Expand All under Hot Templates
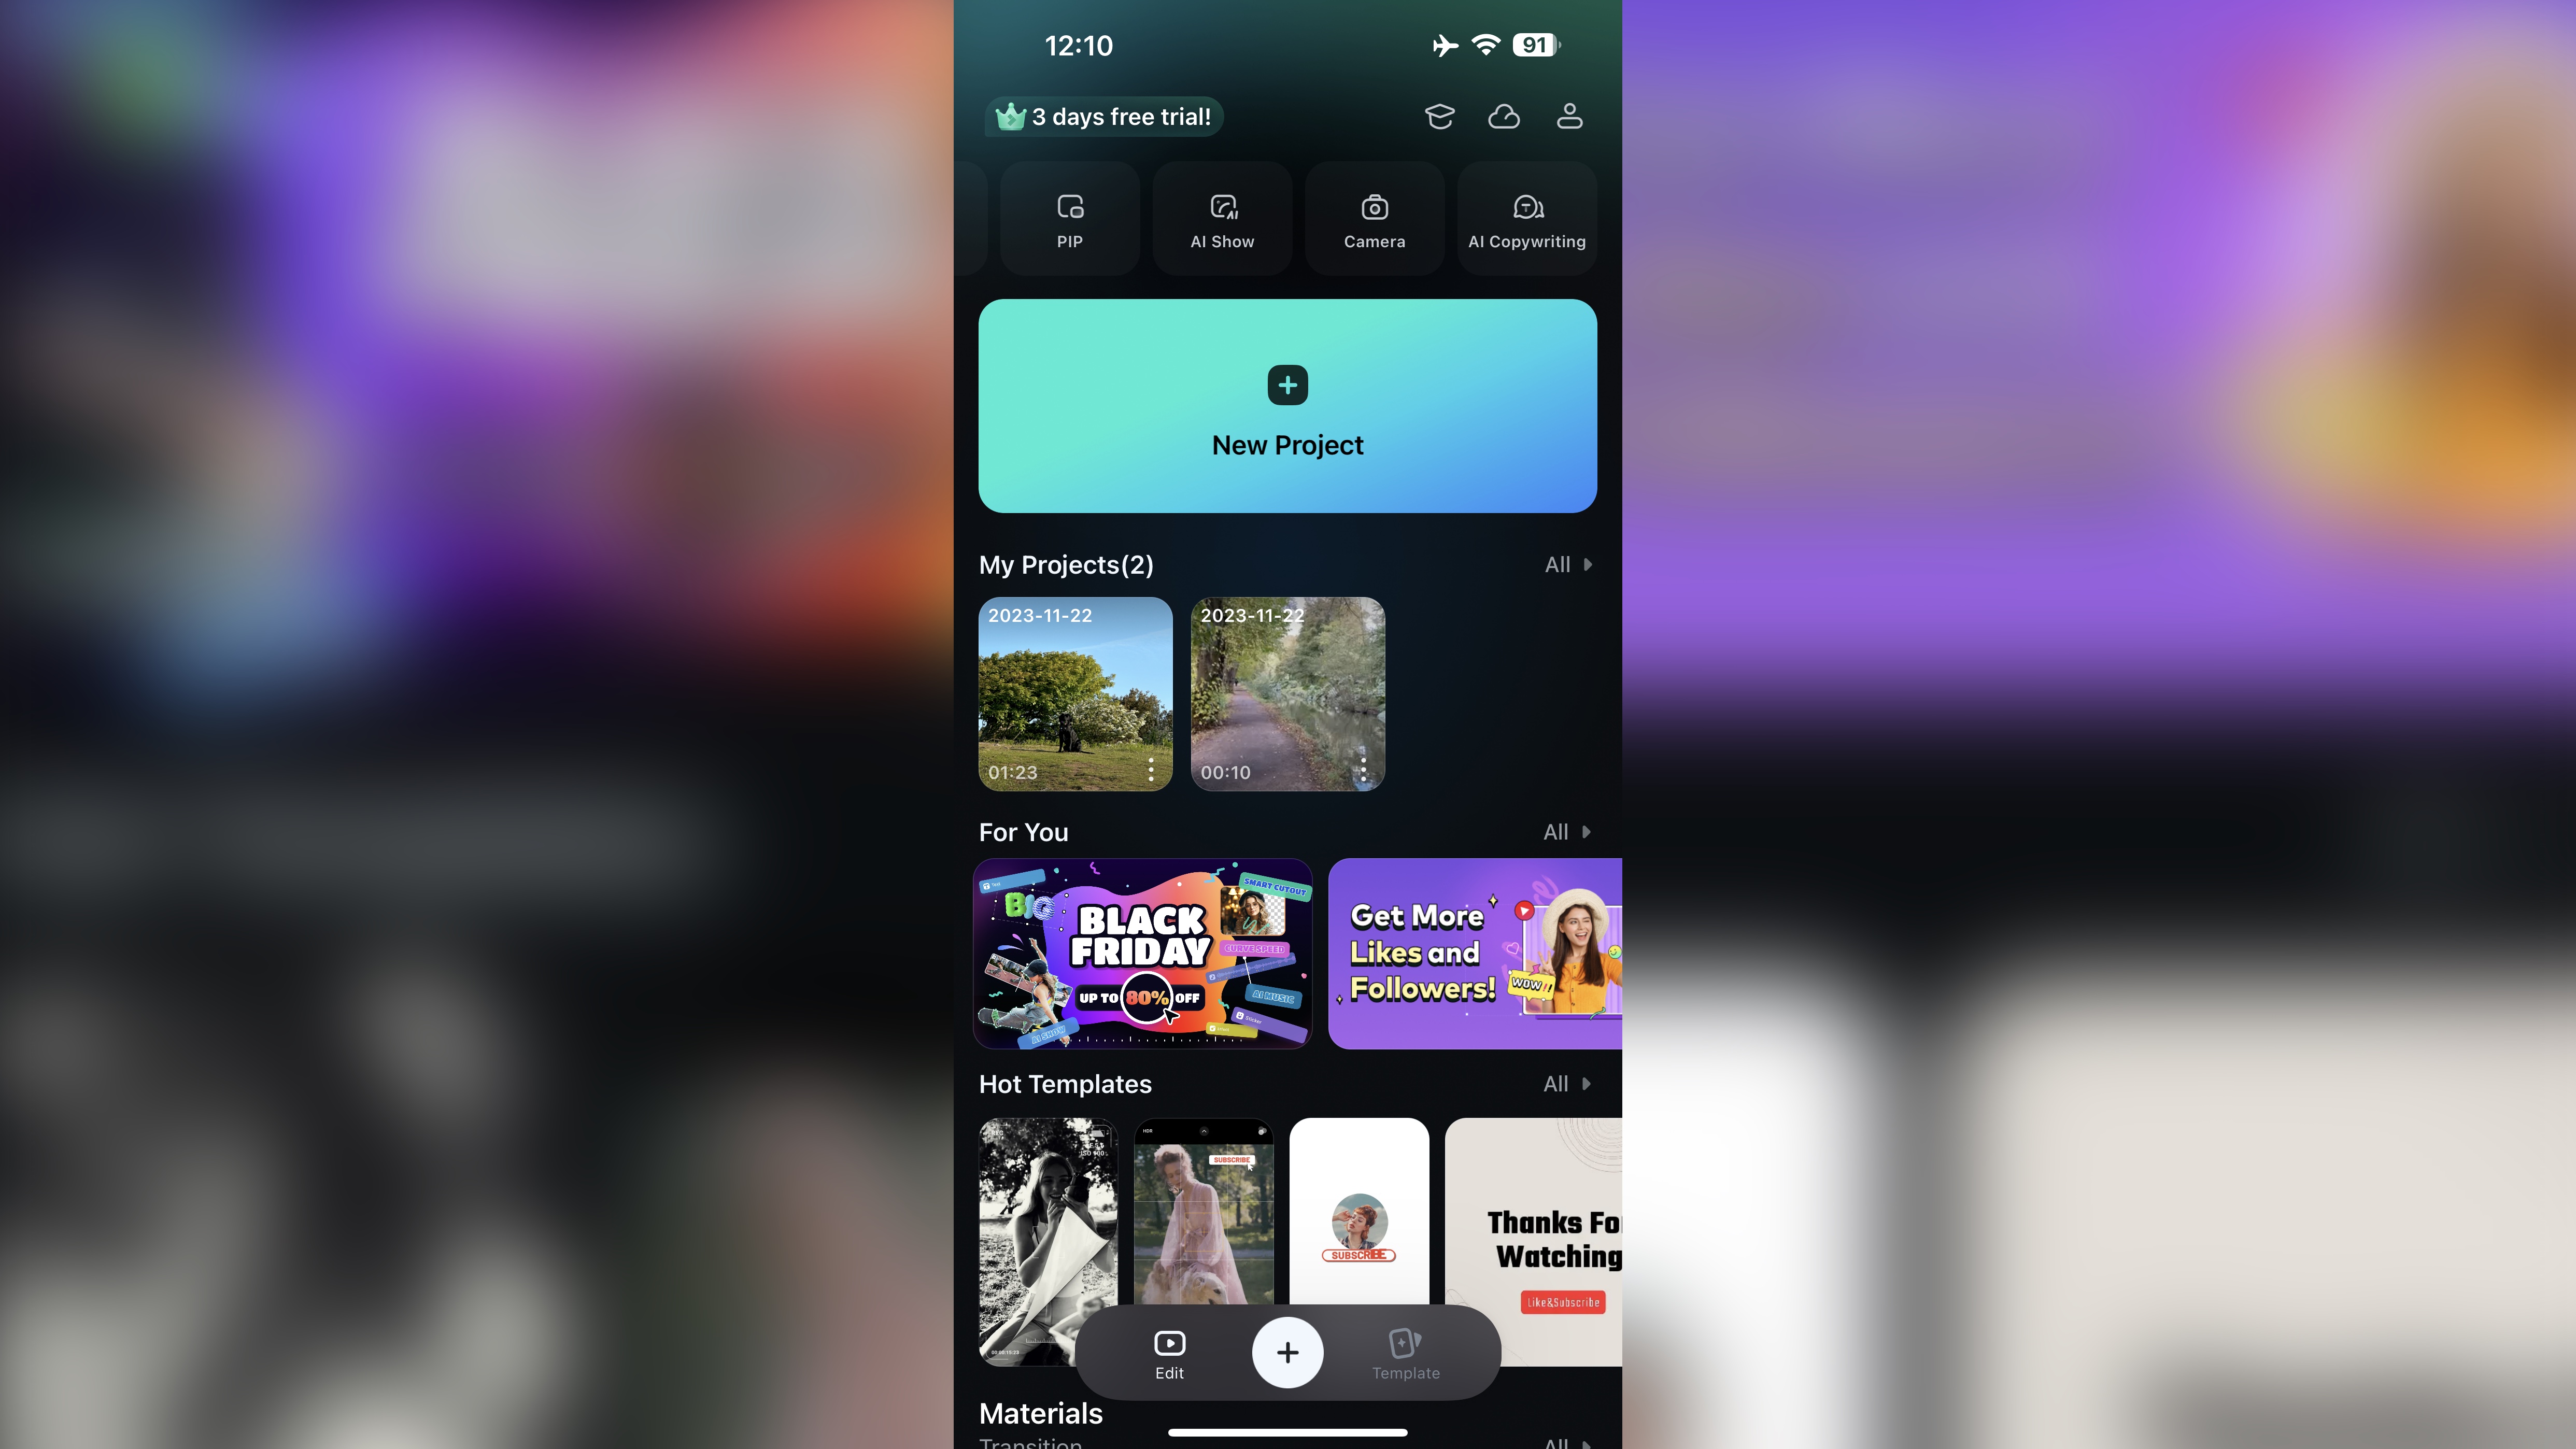Image resolution: width=2576 pixels, height=1449 pixels. click(x=1564, y=1083)
